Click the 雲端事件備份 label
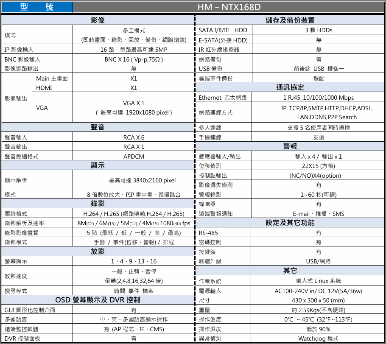The width and height of the screenshot is (386, 344). [x=215, y=78]
